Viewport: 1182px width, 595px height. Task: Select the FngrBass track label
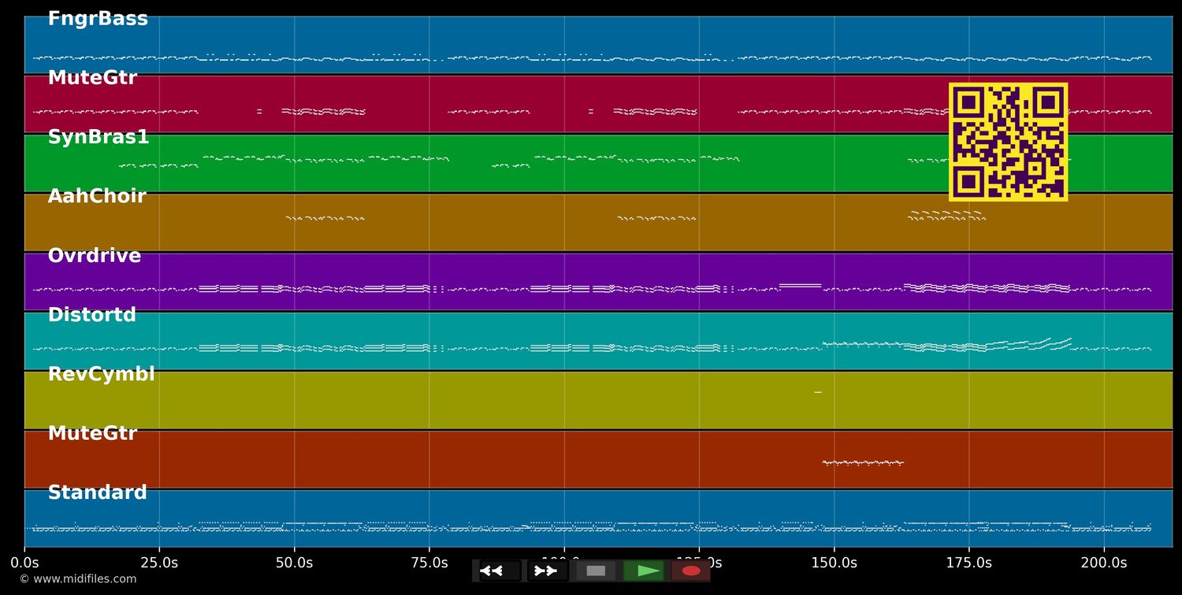[x=98, y=17]
